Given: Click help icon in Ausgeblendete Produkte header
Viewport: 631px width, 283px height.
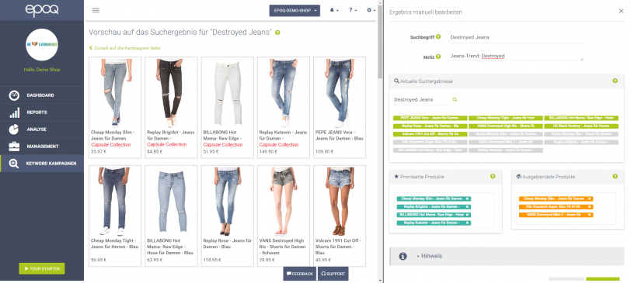Looking at the screenshot, I should point(615,176).
